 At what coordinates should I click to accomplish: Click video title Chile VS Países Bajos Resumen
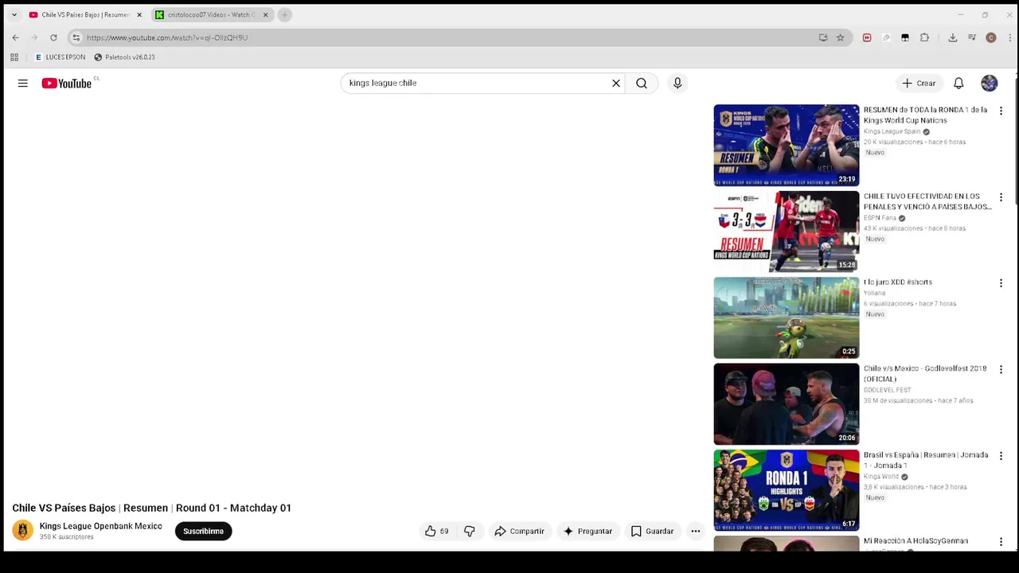(x=152, y=508)
